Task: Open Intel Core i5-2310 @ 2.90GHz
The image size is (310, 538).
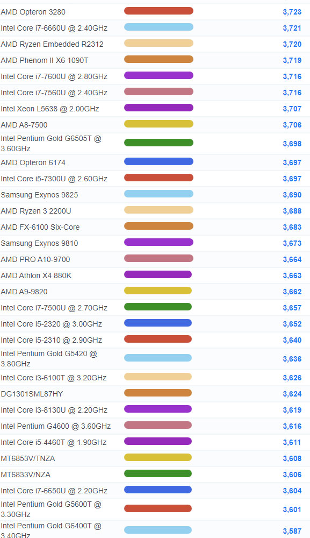Action: click(52, 340)
